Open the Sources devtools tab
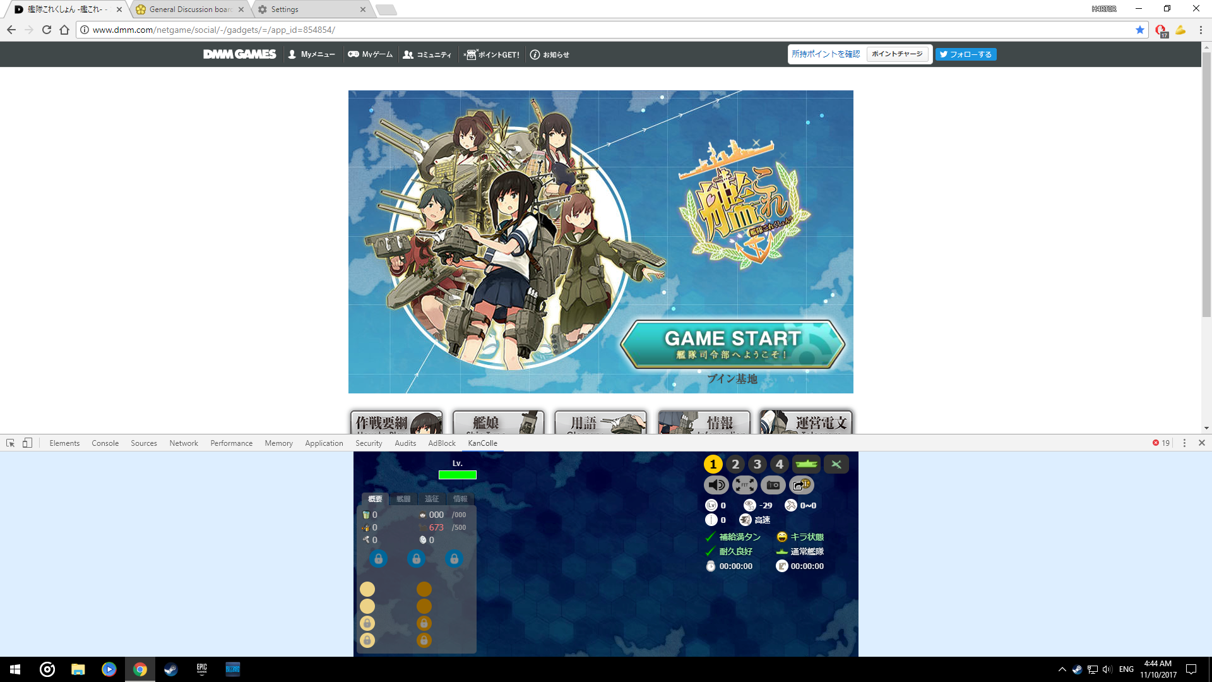This screenshot has width=1212, height=682. 144,443
